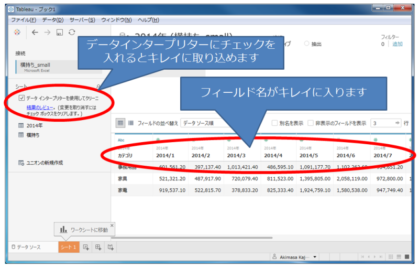Viewport: 419px width, 268px height.
Task: Click the cell value 1,924,759.10
Action: [315, 190]
